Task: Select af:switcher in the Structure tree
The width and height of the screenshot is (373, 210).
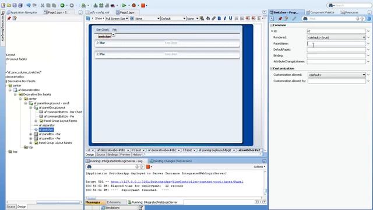Action: tap(46, 129)
